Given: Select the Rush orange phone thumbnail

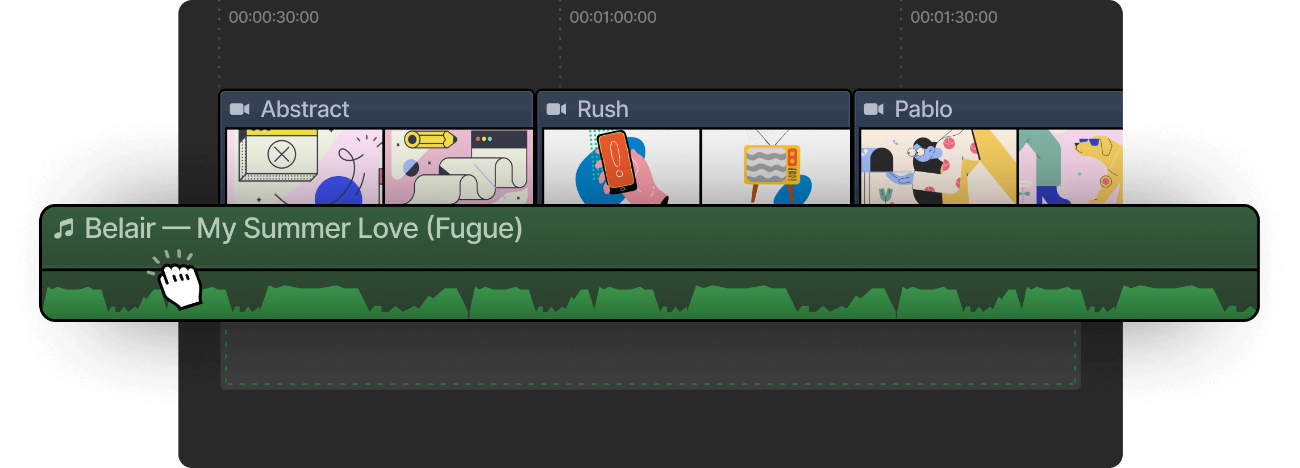Looking at the screenshot, I should (x=622, y=166).
